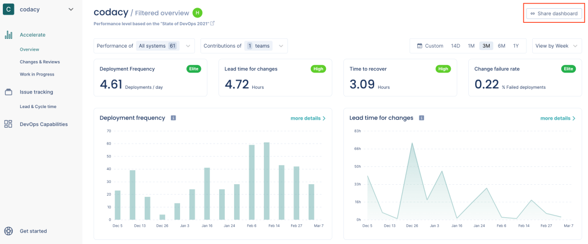Click the 4.72 Hours lead time value
The width and height of the screenshot is (588, 244).
pyautogui.click(x=236, y=84)
